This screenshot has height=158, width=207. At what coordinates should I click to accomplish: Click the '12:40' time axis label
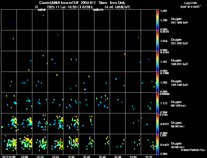87,157
